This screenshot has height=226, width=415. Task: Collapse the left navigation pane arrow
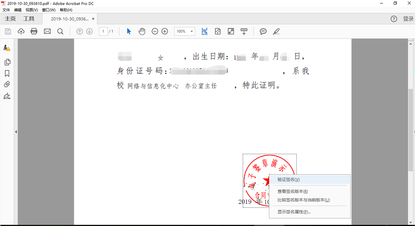coord(16,132)
